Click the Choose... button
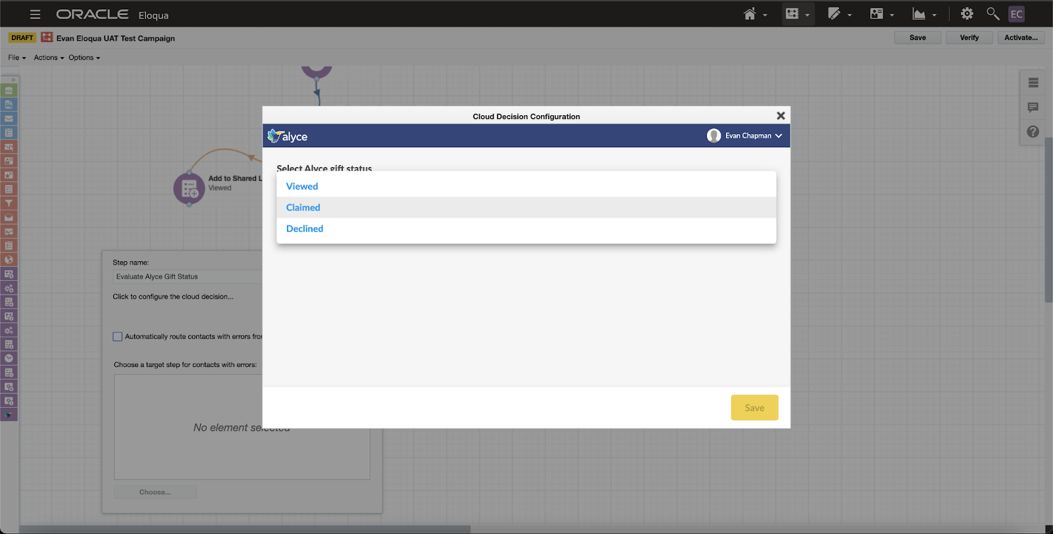The width and height of the screenshot is (1053, 534). [x=155, y=492]
